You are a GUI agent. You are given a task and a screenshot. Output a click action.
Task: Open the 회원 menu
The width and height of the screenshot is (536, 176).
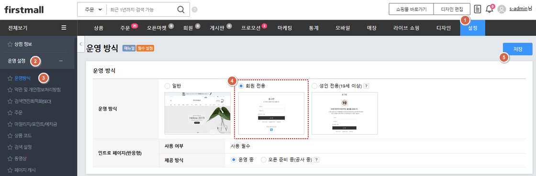tap(188, 28)
